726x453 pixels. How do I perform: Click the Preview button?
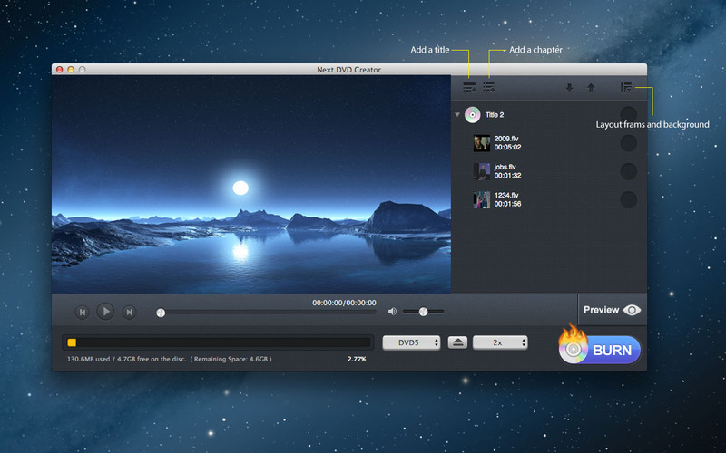pos(612,310)
